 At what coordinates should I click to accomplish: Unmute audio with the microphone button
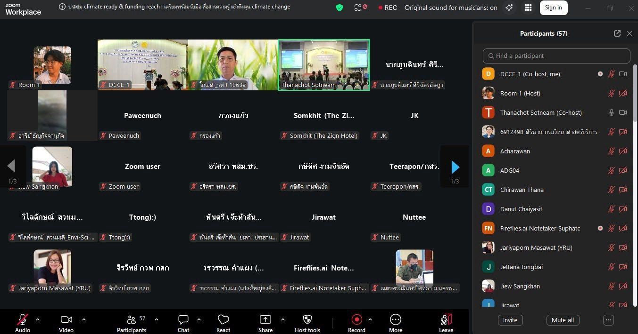tap(22, 323)
